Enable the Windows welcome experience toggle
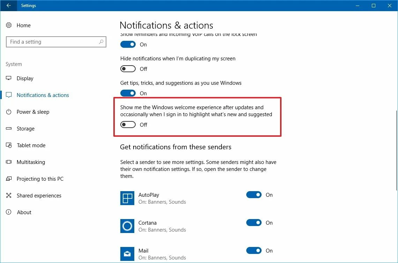398x263 pixels. coord(128,125)
